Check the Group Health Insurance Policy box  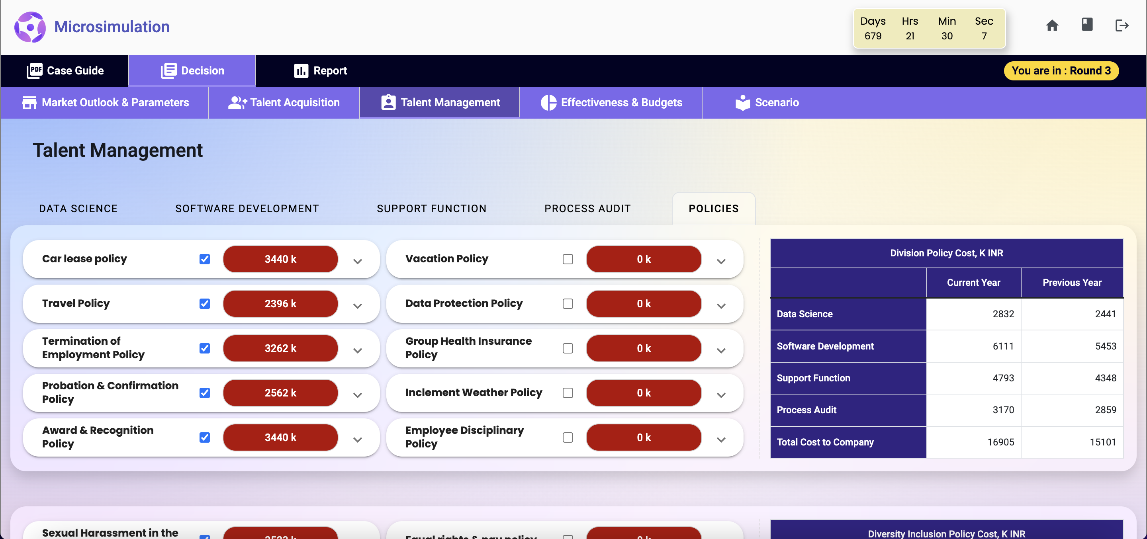[568, 348]
